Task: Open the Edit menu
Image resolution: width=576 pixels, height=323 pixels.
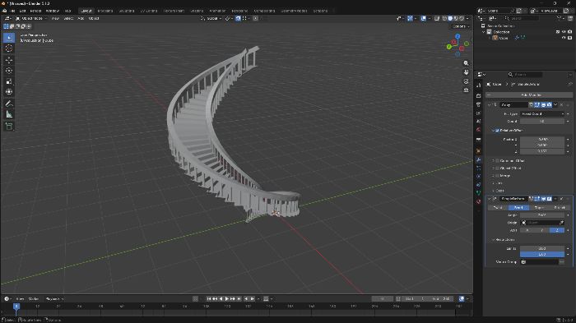Action: (x=22, y=11)
